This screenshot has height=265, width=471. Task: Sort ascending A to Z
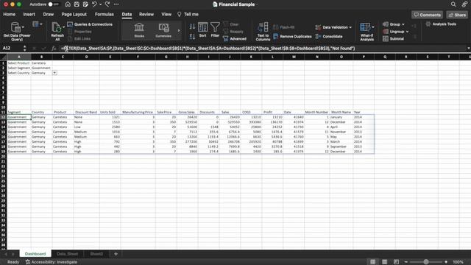[192, 26]
